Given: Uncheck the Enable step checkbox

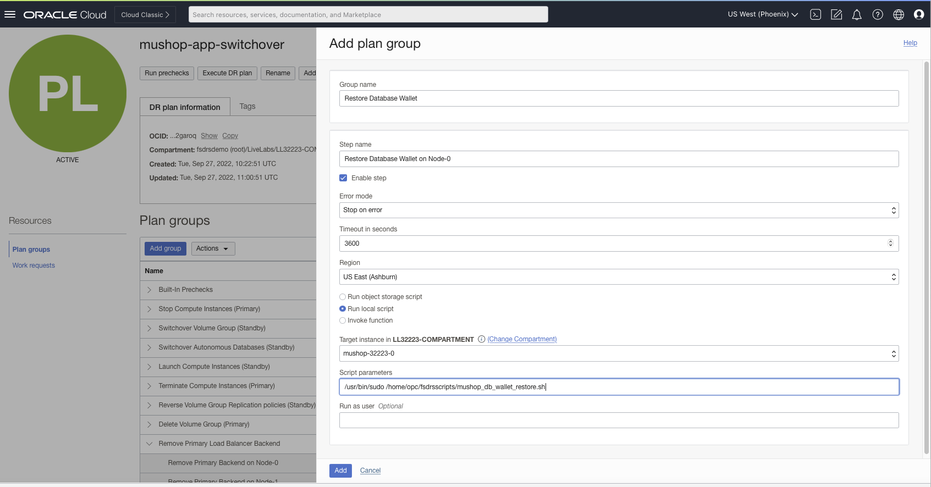Looking at the screenshot, I should (x=343, y=178).
